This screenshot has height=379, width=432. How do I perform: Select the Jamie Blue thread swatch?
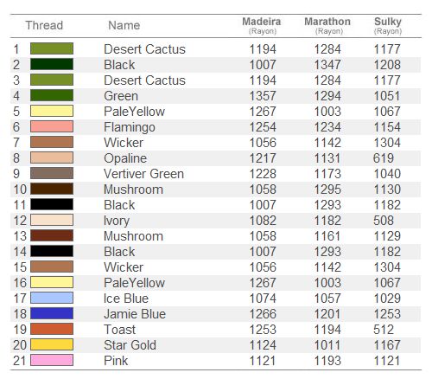point(52,313)
